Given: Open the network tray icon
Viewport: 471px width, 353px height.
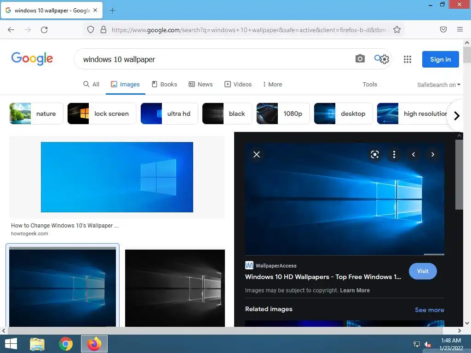Looking at the screenshot, I should tap(417, 344).
